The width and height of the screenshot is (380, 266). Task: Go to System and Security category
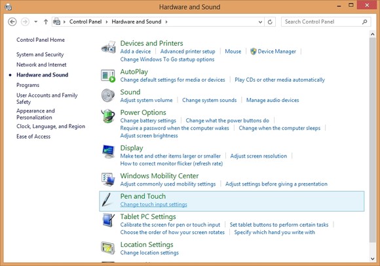pyautogui.click(x=40, y=54)
